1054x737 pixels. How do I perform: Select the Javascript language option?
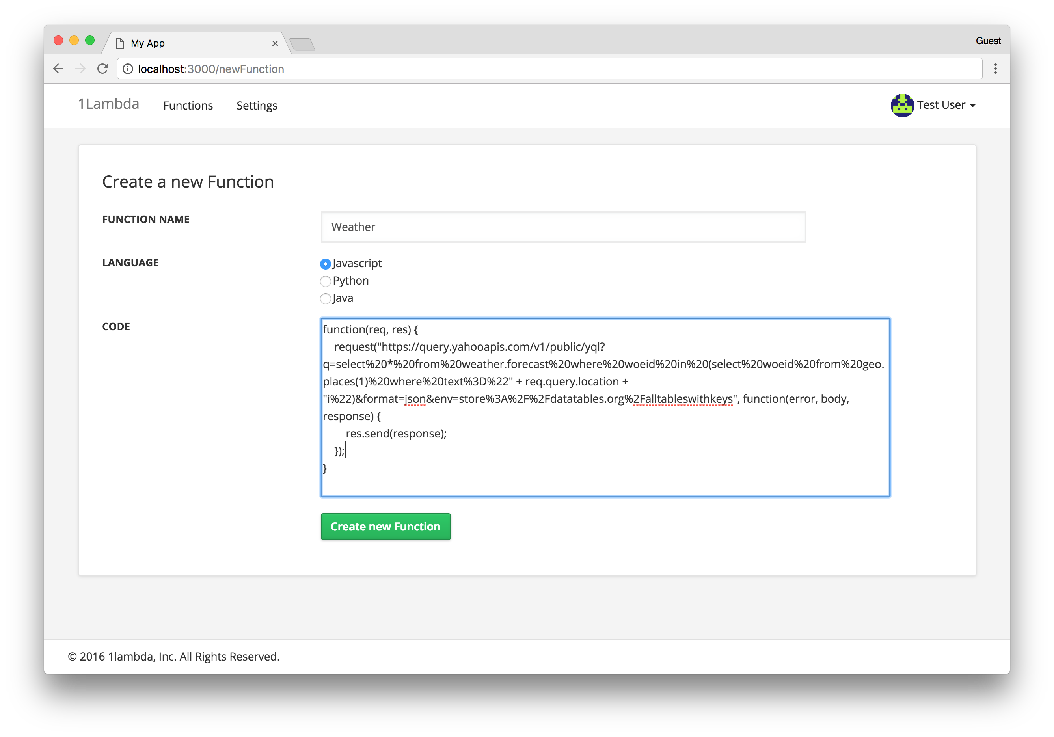[x=326, y=264]
